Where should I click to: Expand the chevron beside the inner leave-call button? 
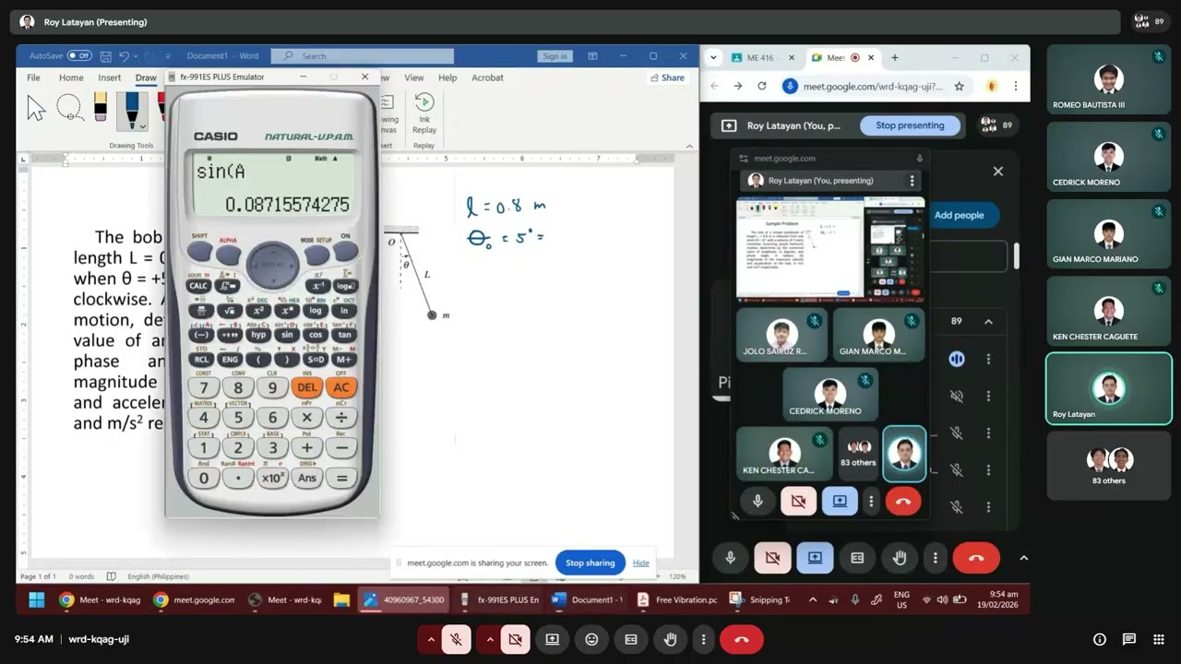1023,558
